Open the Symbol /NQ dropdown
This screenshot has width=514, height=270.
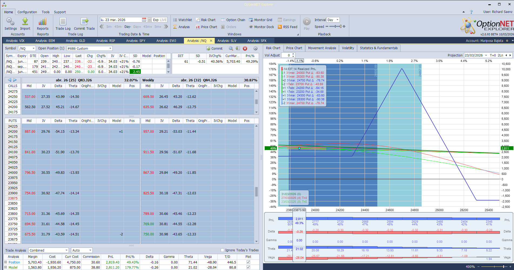pyautogui.click(x=33, y=48)
